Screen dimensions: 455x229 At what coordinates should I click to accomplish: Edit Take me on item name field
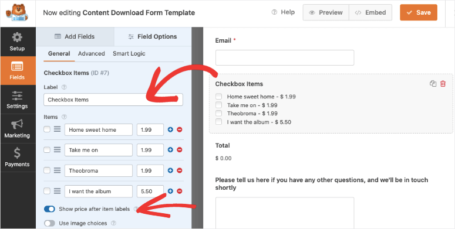(x=99, y=150)
